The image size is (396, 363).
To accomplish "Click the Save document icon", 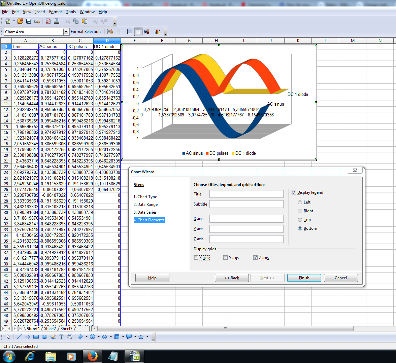I will [29, 21].
